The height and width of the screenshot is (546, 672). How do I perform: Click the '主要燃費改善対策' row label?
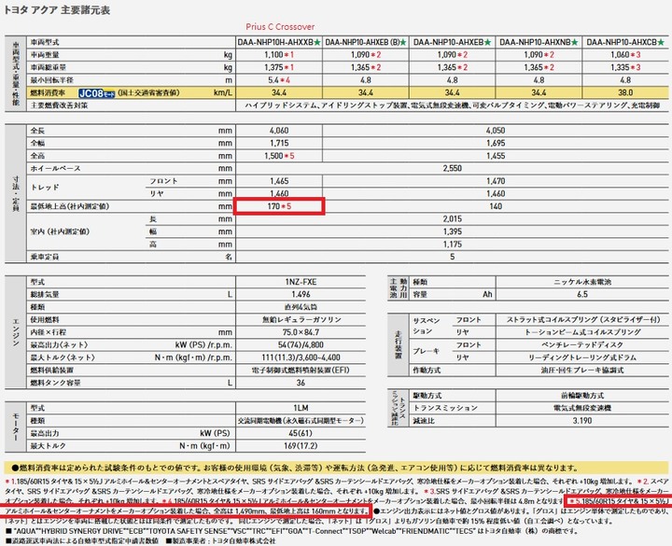pos(59,105)
